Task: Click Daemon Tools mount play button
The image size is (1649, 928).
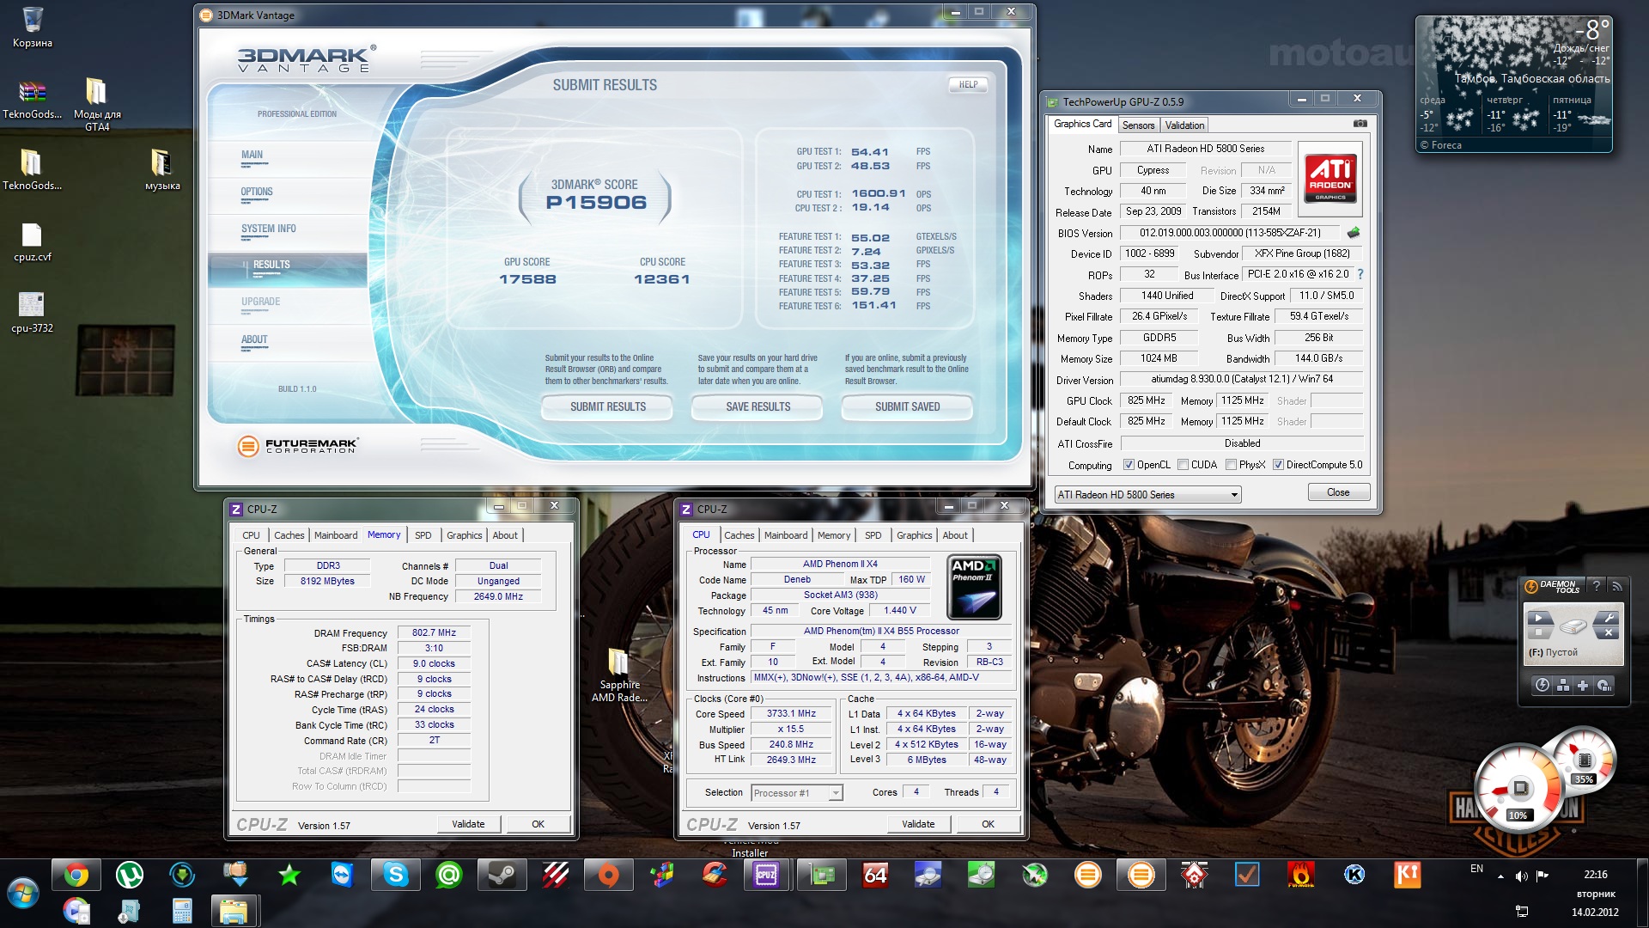Action: [x=1540, y=619]
